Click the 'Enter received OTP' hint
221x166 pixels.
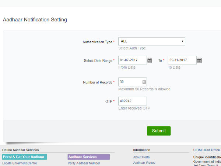click(x=134, y=108)
